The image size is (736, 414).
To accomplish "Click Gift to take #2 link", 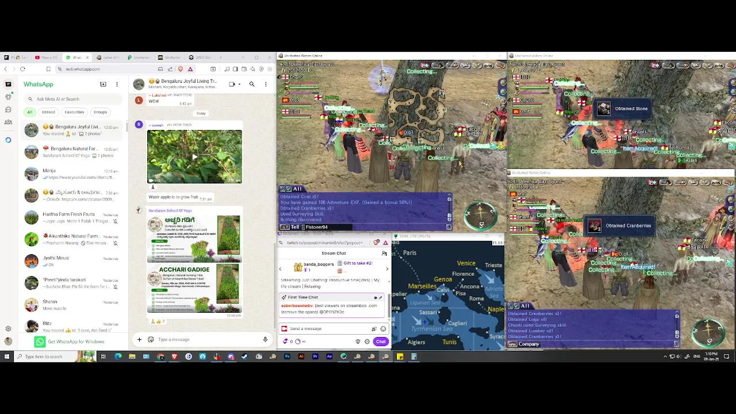I will 358,263.
